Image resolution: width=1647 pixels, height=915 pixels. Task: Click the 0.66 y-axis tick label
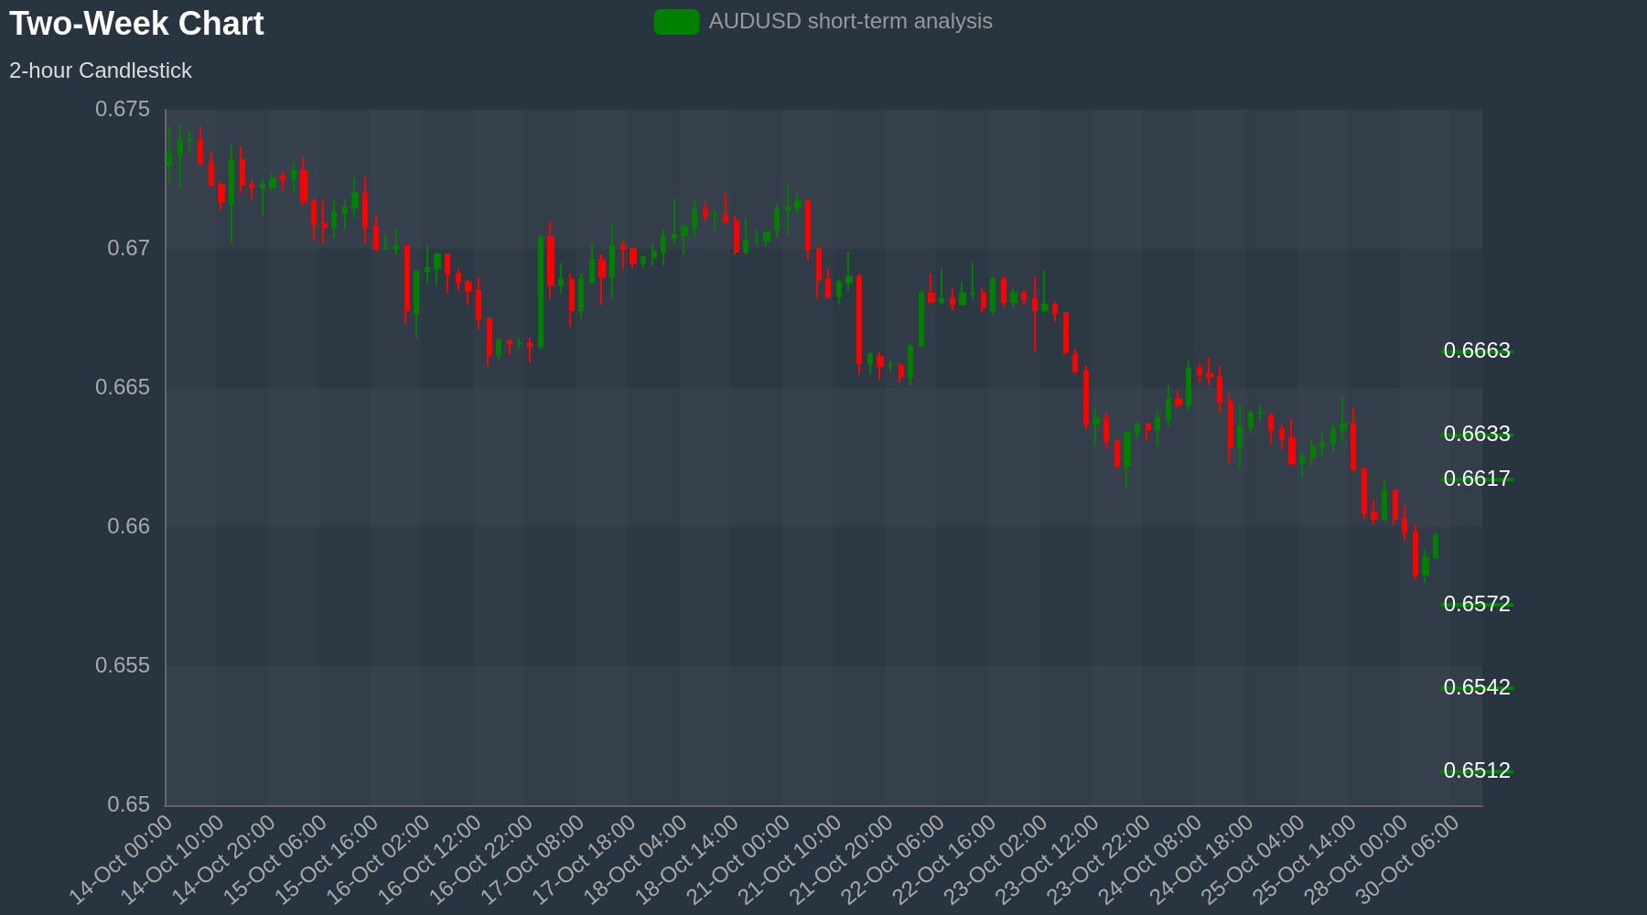click(129, 527)
